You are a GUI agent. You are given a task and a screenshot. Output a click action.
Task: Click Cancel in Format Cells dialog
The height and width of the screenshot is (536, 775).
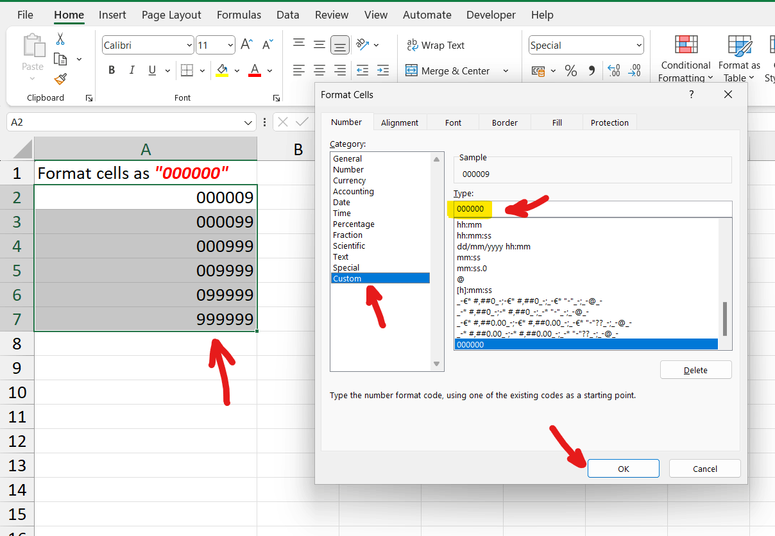click(x=705, y=469)
